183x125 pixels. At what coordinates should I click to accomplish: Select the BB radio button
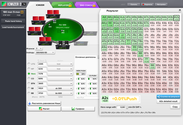29,93
